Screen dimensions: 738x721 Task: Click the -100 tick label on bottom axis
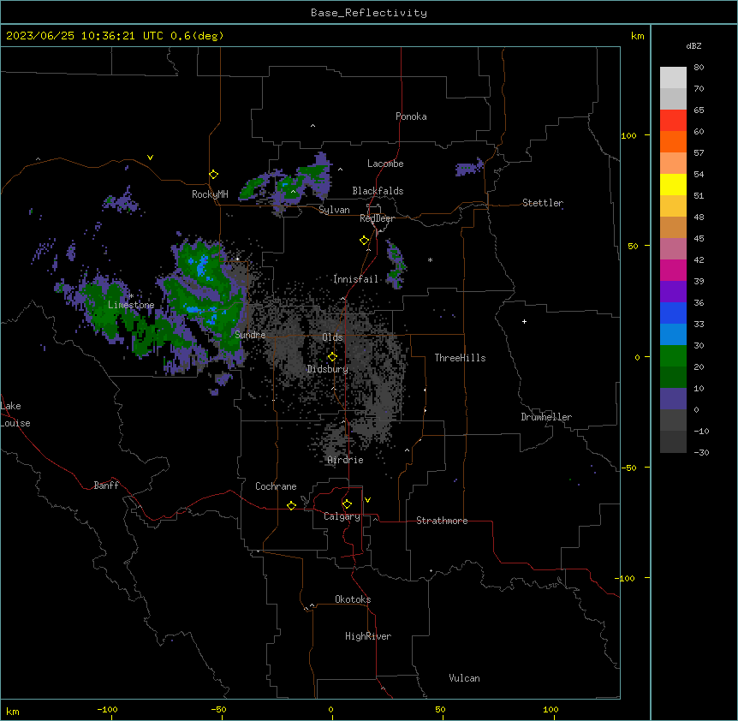[107, 709]
